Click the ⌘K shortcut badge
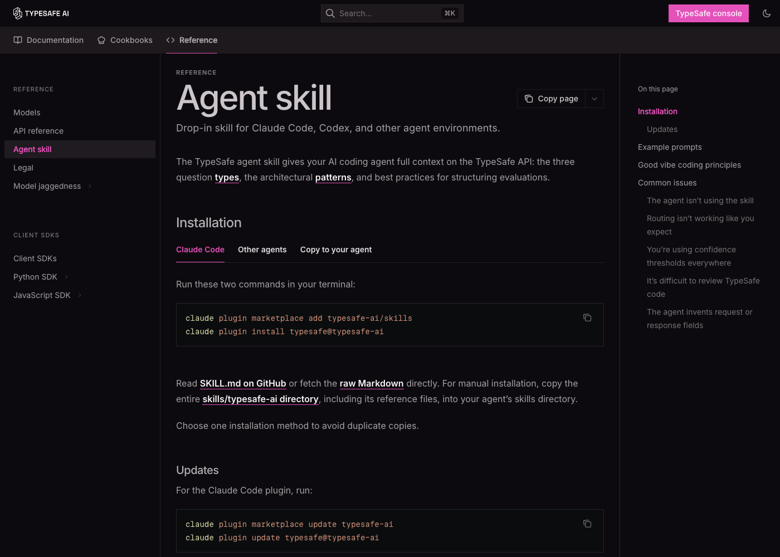 [x=450, y=13]
